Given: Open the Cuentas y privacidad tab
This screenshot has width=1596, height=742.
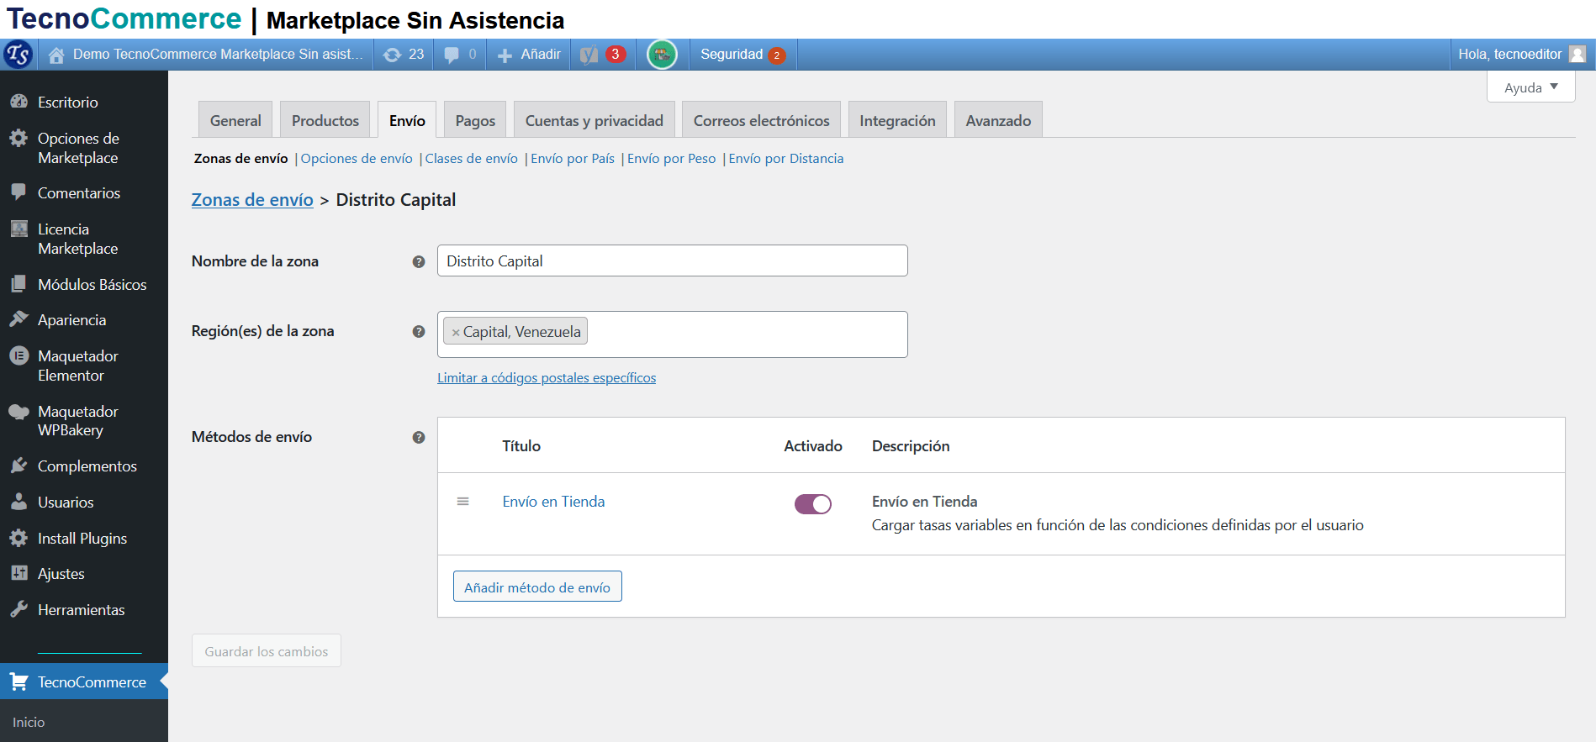Looking at the screenshot, I should 595,120.
